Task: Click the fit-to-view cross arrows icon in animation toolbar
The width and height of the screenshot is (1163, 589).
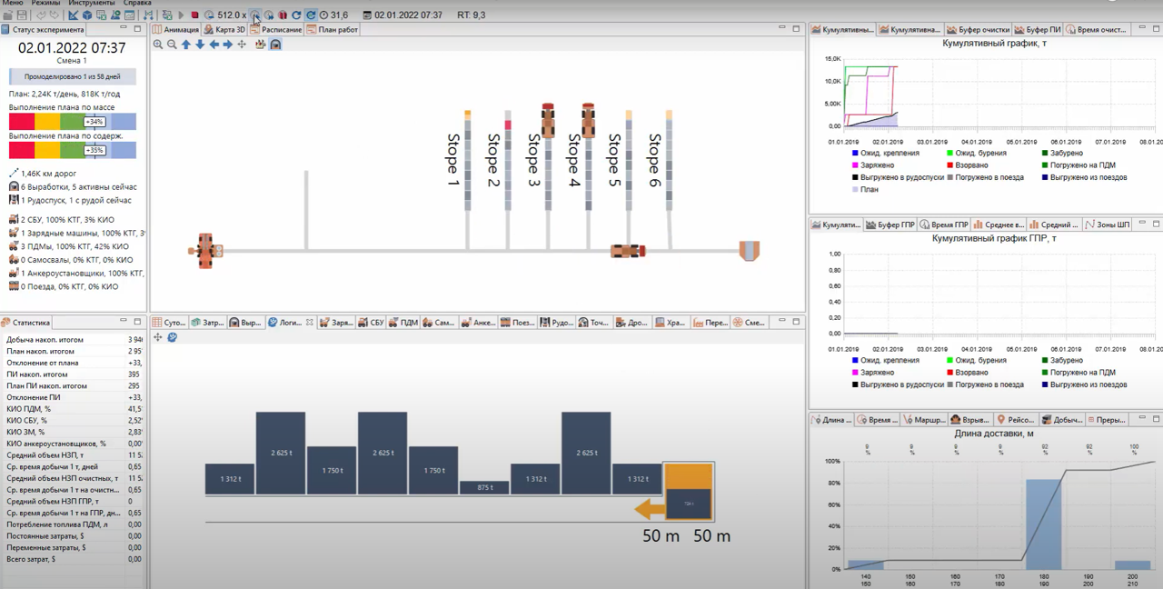Action: point(242,45)
